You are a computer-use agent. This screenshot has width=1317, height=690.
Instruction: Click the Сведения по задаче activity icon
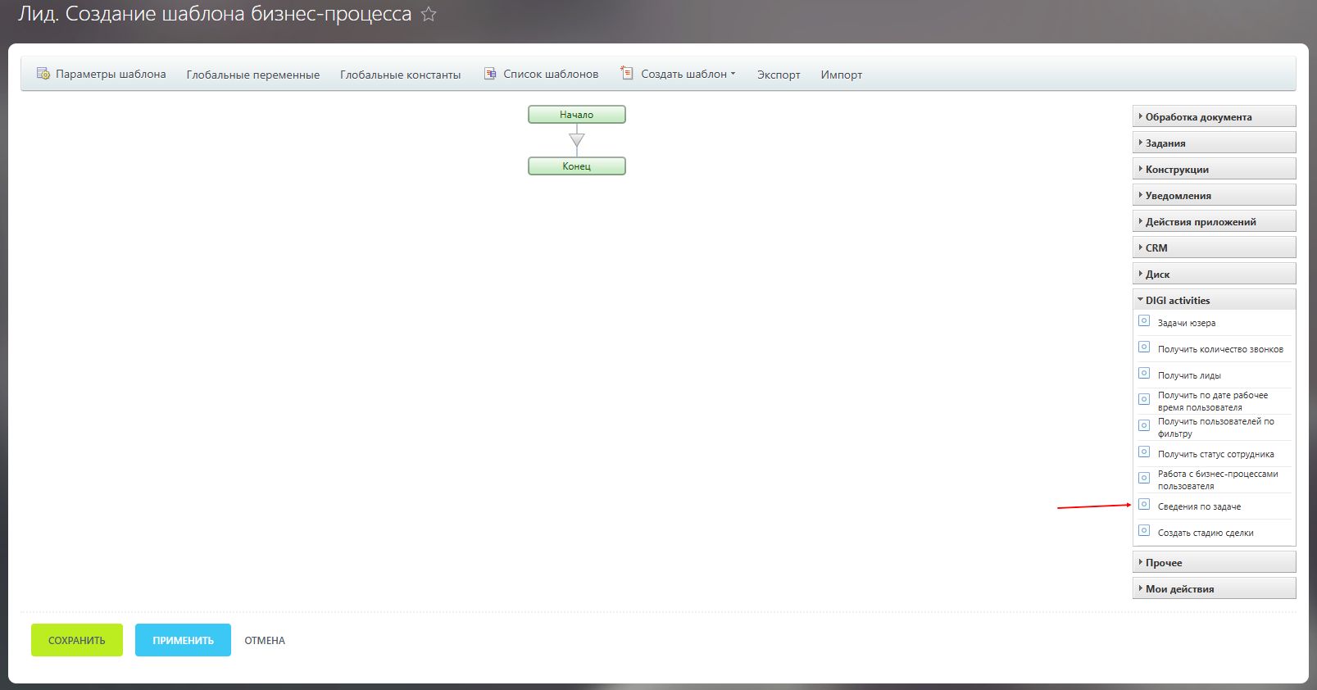click(x=1144, y=505)
